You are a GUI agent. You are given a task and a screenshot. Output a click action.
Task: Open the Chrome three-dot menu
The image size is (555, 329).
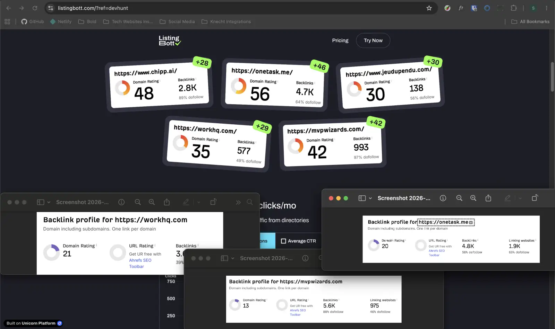[x=546, y=8]
